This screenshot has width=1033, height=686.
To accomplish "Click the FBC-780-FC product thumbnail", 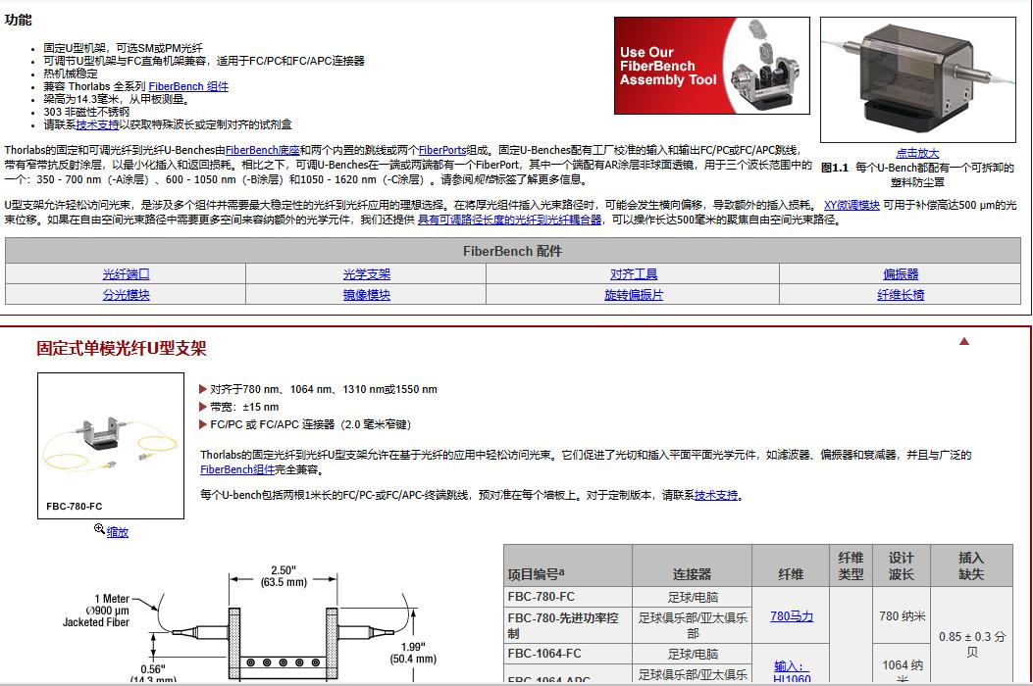I will click(111, 446).
